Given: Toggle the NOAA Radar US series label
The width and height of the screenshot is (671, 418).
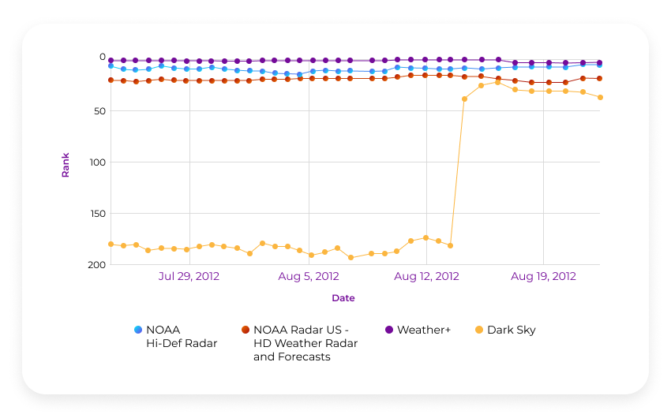Looking at the screenshot, I should click(x=305, y=343).
